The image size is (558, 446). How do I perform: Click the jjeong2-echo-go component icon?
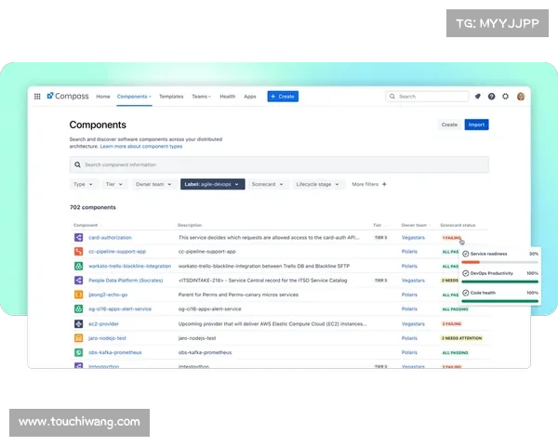[x=79, y=295]
